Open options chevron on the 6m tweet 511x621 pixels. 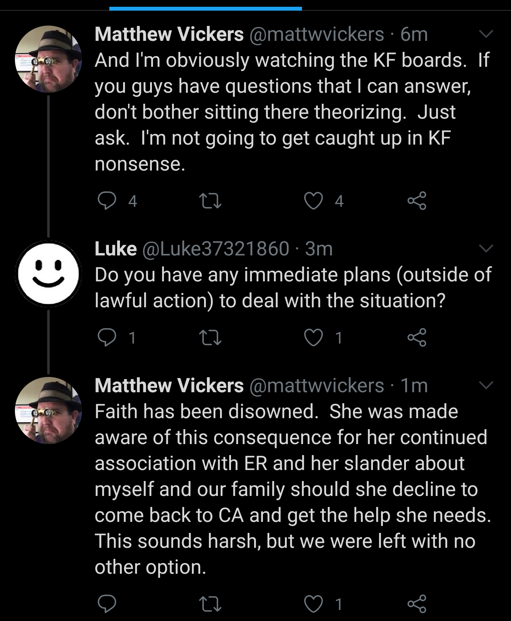point(486,34)
